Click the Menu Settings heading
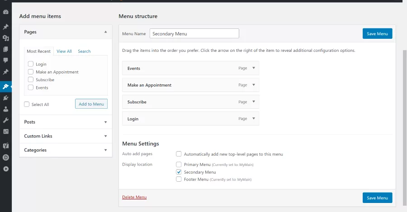The height and width of the screenshot is (212, 407). [x=141, y=143]
